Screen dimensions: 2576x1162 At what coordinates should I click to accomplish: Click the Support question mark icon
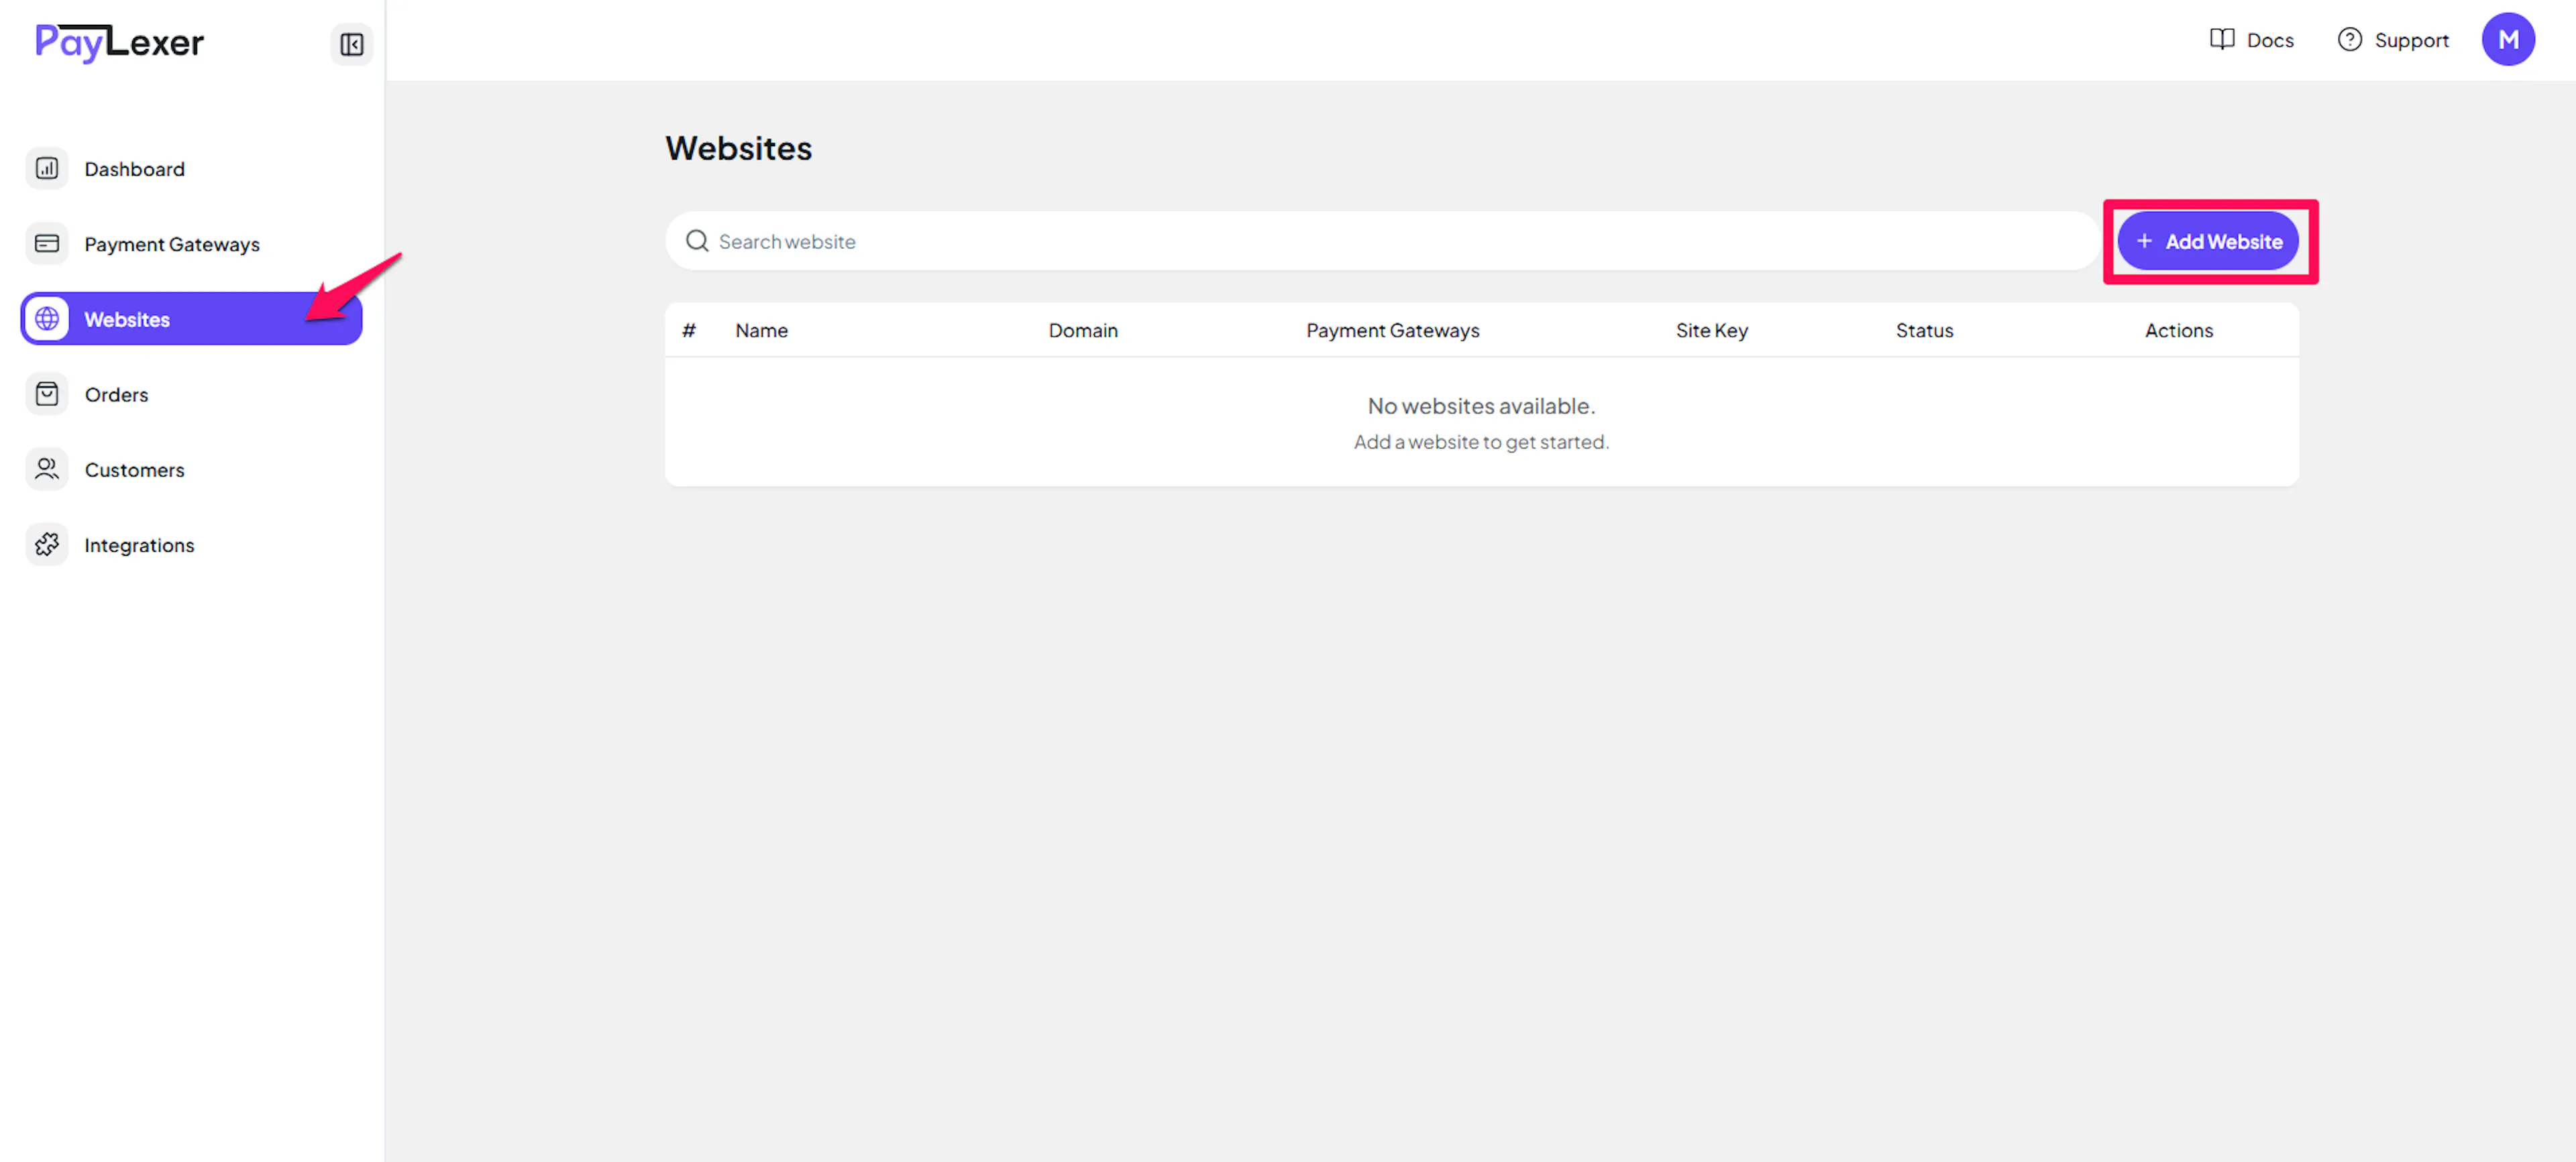pos(2349,40)
